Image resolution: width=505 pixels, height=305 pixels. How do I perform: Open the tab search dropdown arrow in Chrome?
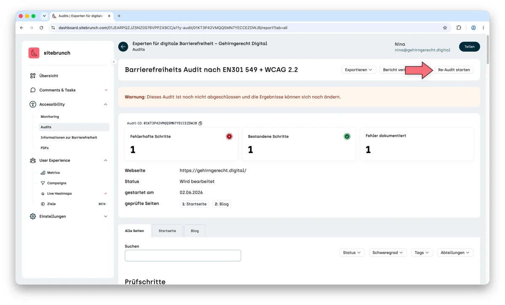[x=44, y=16]
